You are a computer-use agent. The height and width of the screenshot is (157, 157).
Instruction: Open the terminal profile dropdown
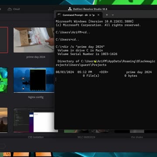click(113, 15)
